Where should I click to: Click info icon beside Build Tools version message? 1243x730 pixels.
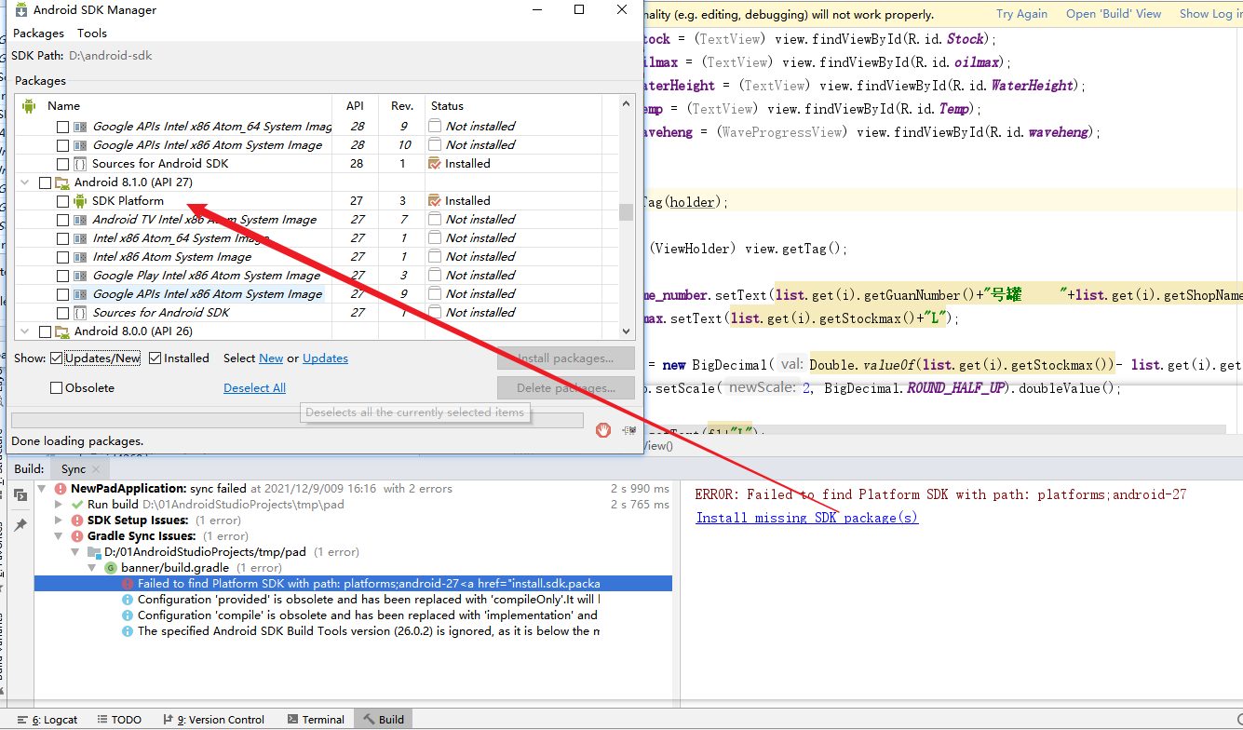[128, 631]
